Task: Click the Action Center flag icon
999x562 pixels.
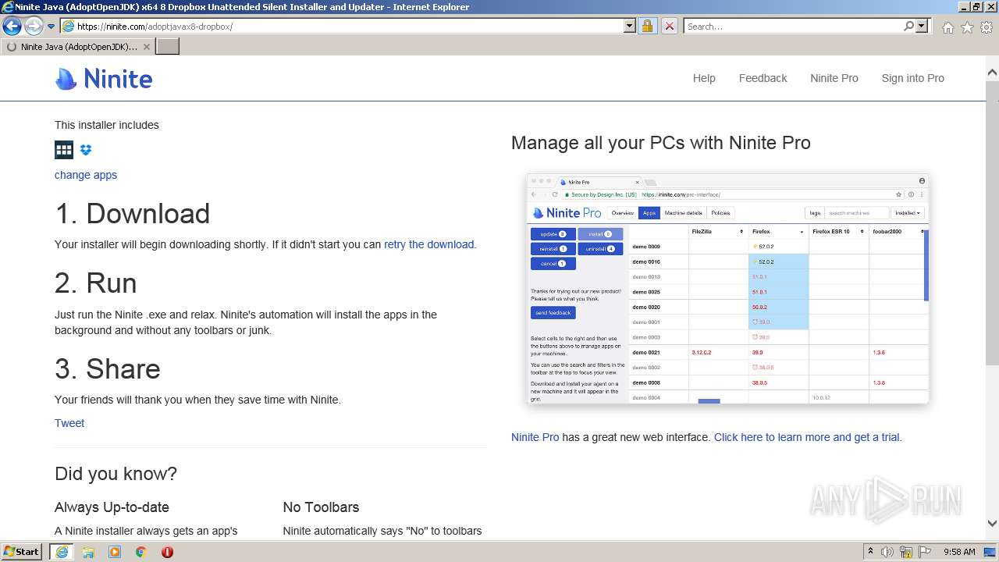Action: click(x=924, y=552)
